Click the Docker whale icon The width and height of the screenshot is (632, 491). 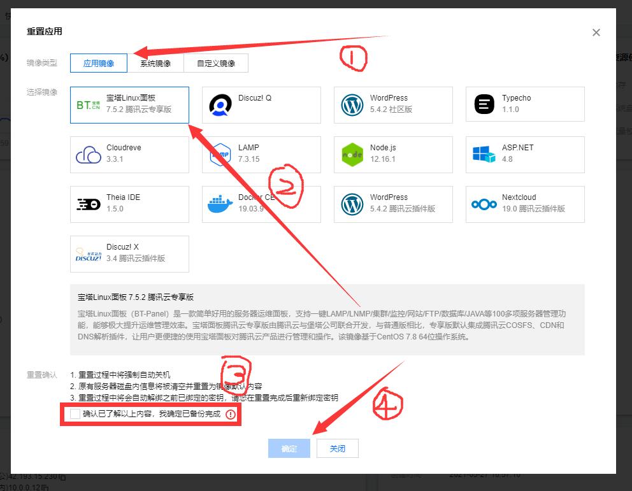(220, 204)
